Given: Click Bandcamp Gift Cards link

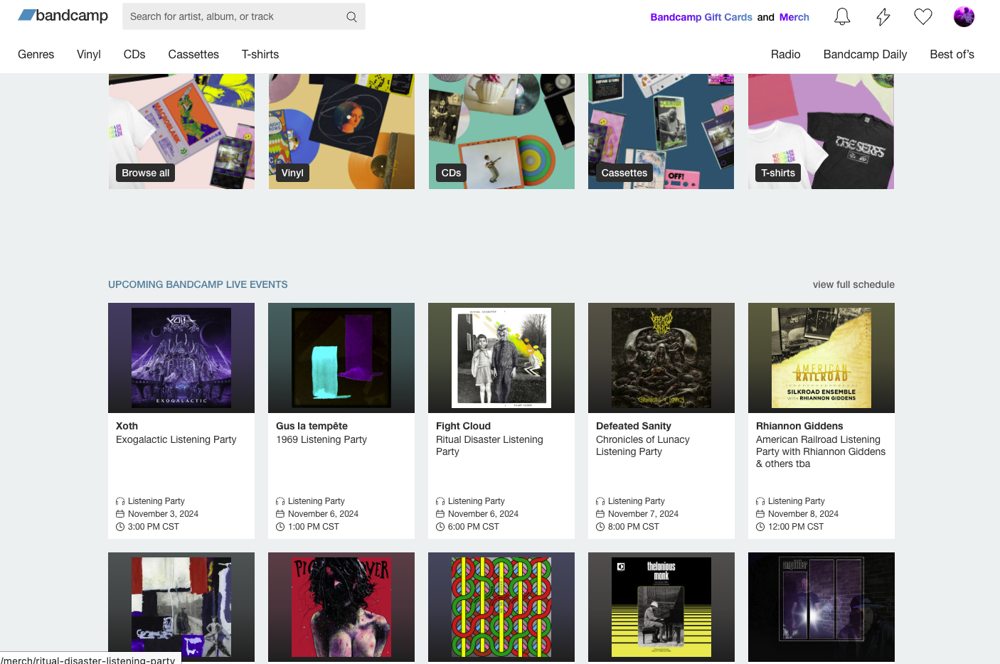Looking at the screenshot, I should [701, 17].
